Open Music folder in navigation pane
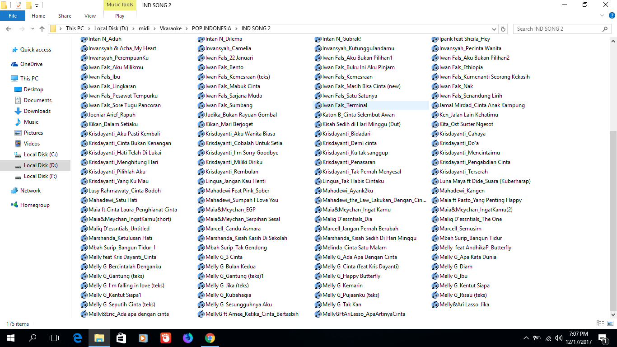The width and height of the screenshot is (617, 347). point(31,122)
